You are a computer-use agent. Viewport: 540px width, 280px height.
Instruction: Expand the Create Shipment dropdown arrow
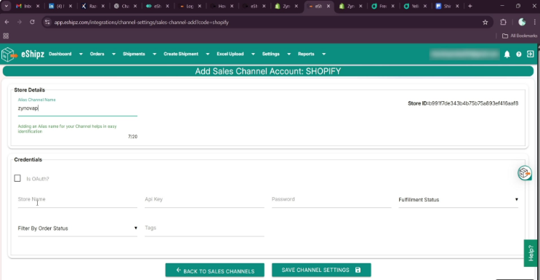pos(207,54)
